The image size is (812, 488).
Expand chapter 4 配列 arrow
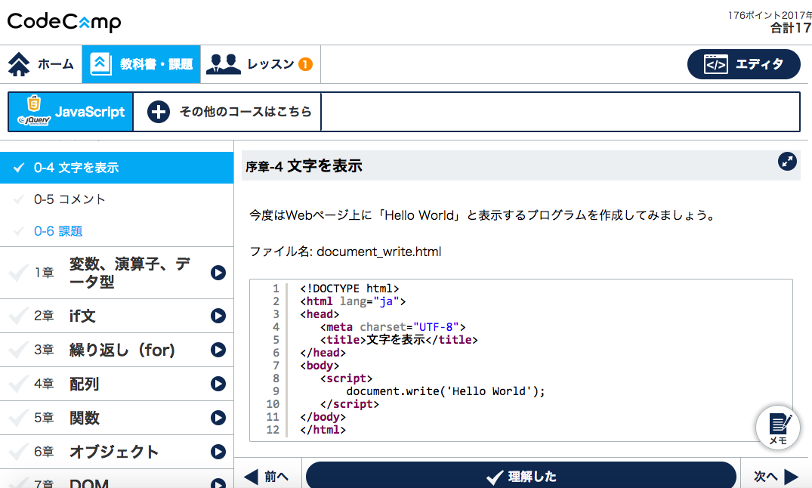218,384
